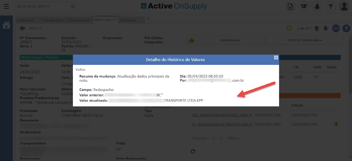Click the user profile avatar
This screenshot has height=161, width=352.
344,6
